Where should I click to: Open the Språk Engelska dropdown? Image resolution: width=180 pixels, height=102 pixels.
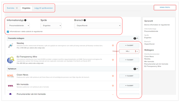tap(51, 26)
